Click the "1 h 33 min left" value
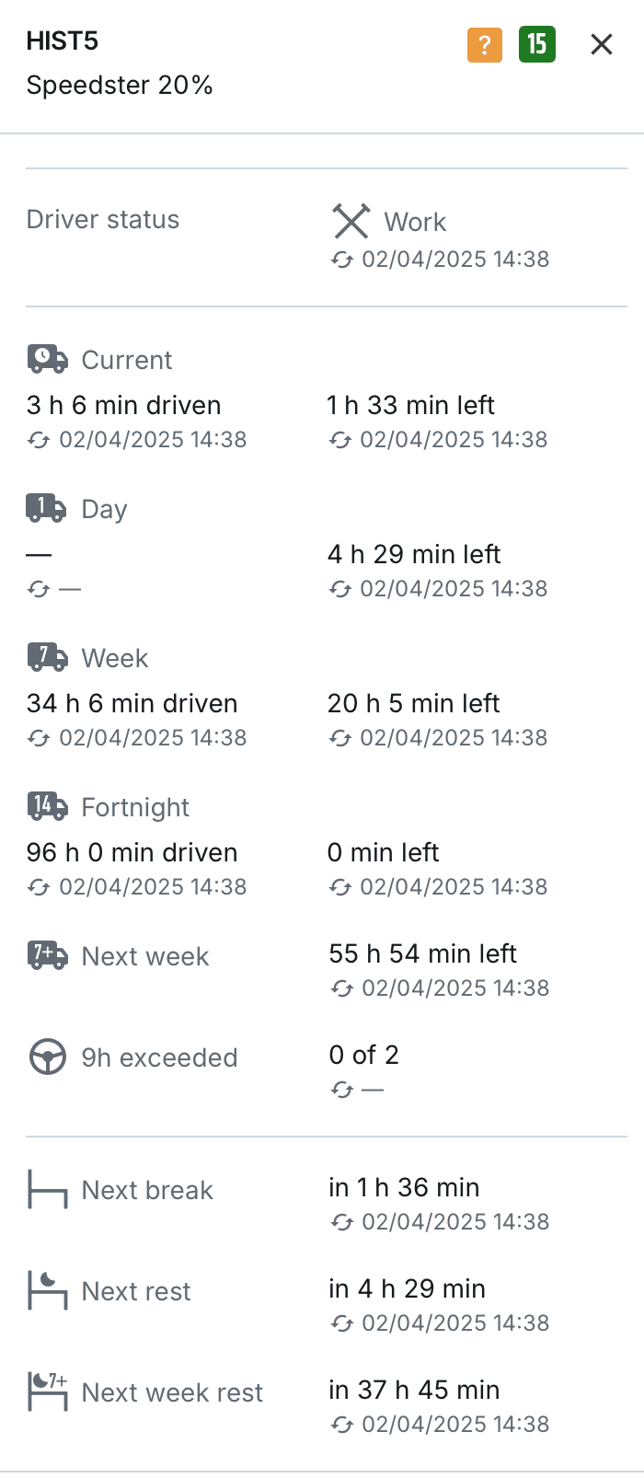This screenshot has height=1478, width=644. click(x=410, y=405)
